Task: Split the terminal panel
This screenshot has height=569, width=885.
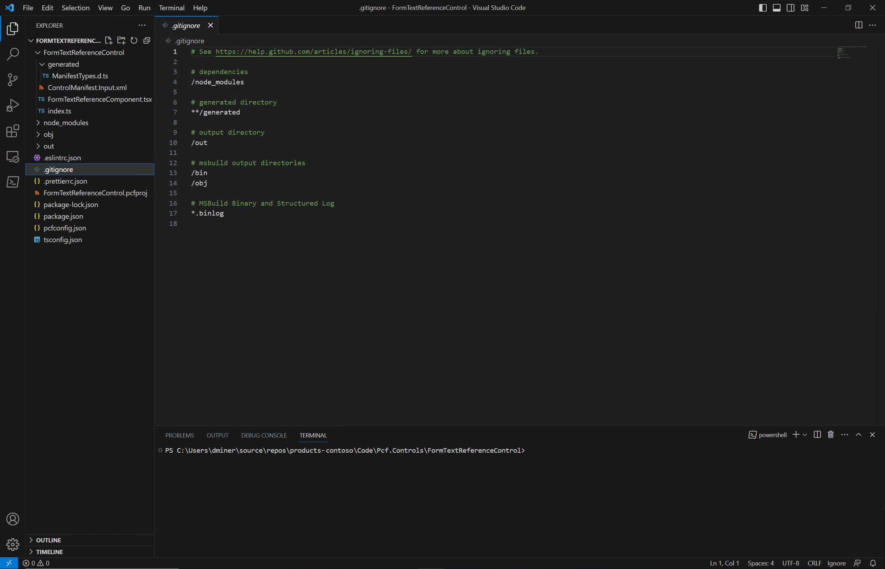Action: pos(817,435)
